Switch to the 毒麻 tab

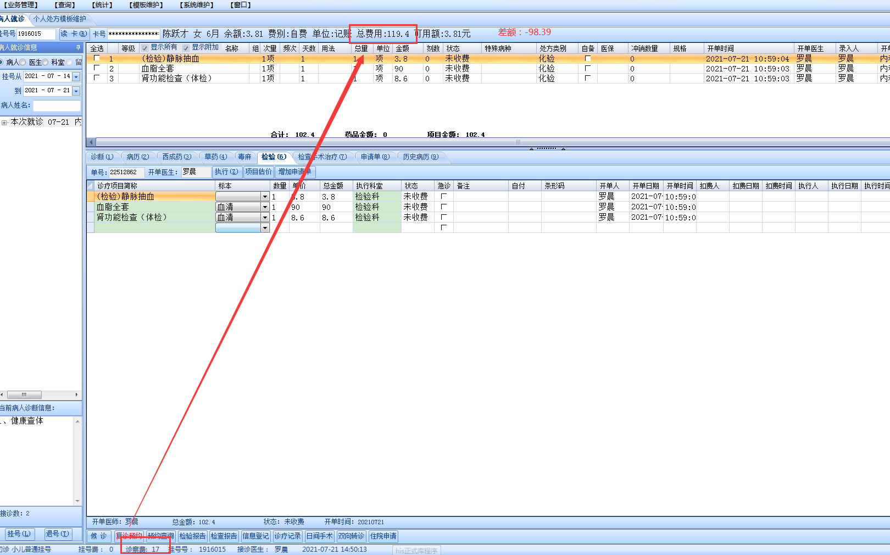click(x=245, y=157)
